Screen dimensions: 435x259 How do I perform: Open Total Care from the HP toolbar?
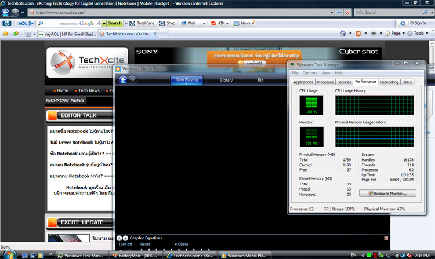(x=142, y=23)
